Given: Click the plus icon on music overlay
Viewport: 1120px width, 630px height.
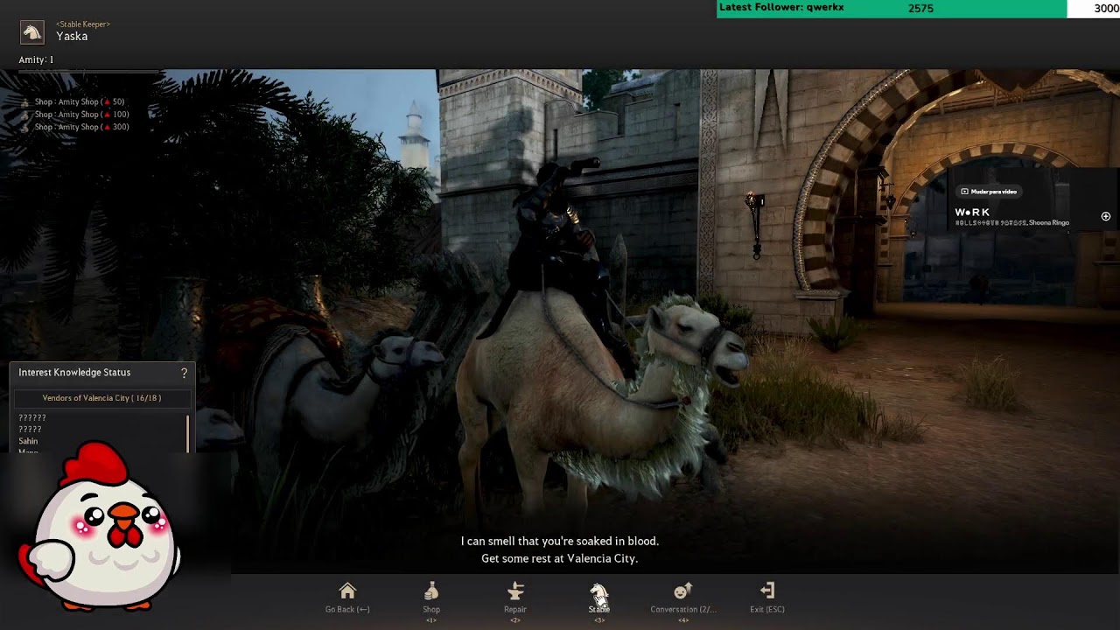Looking at the screenshot, I should [1106, 216].
